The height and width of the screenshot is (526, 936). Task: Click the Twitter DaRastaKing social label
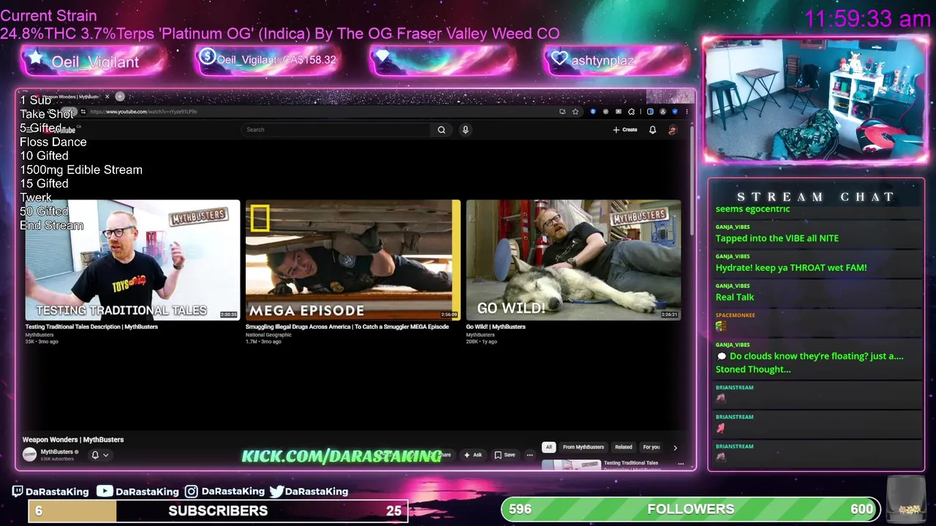(309, 492)
